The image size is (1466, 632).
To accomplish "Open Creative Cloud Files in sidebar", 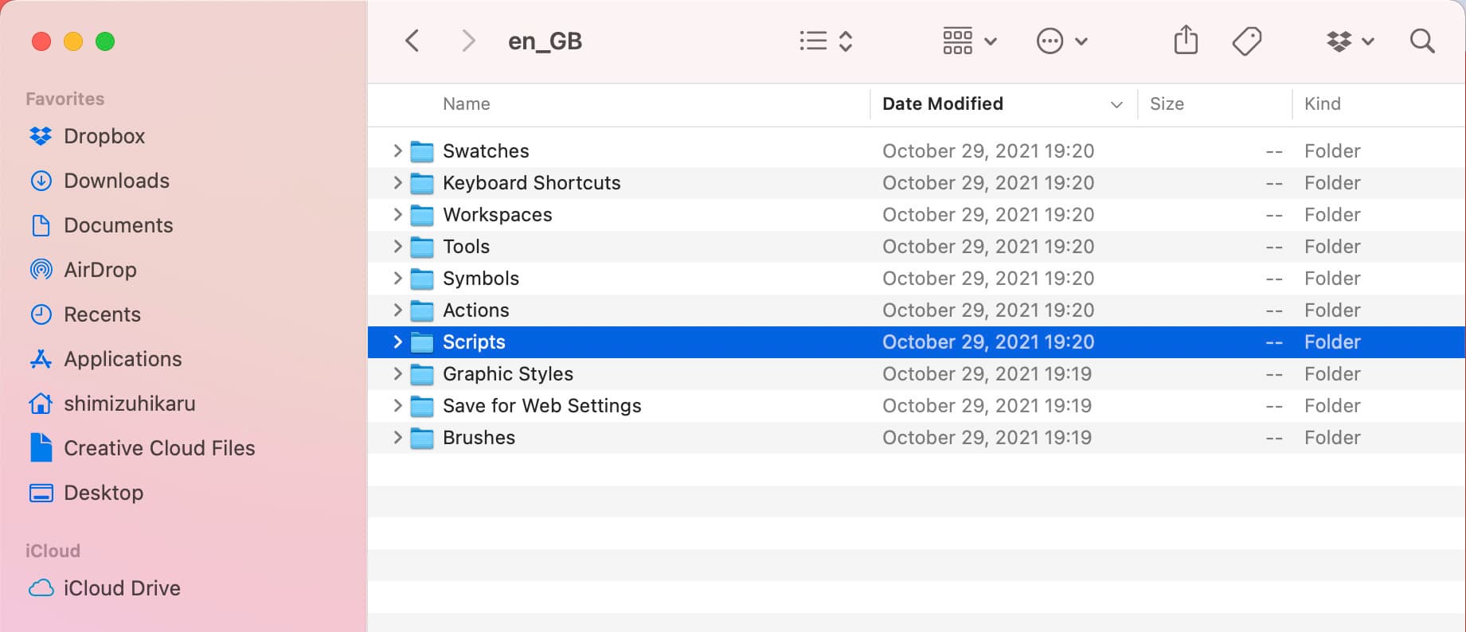I will [x=142, y=448].
